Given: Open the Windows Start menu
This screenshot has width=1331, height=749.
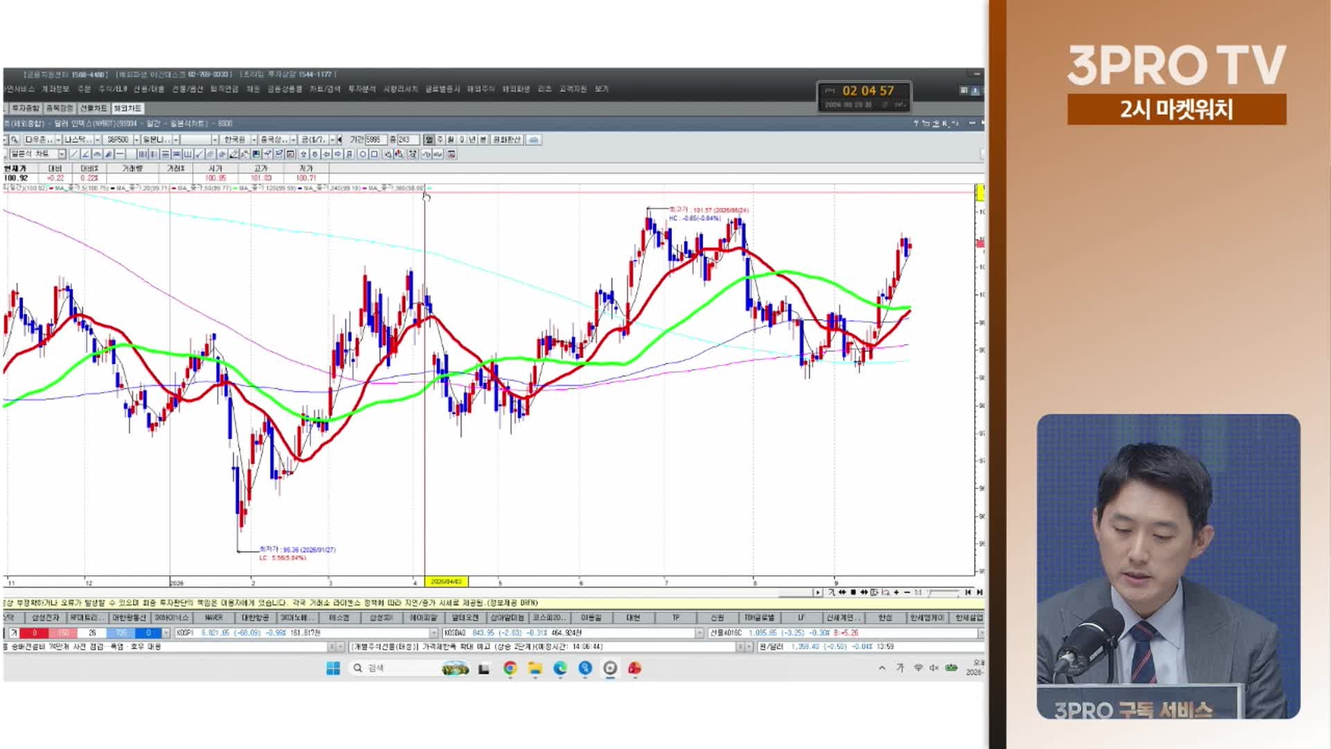Looking at the screenshot, I should pyautogui.click(x=333, y=668).
